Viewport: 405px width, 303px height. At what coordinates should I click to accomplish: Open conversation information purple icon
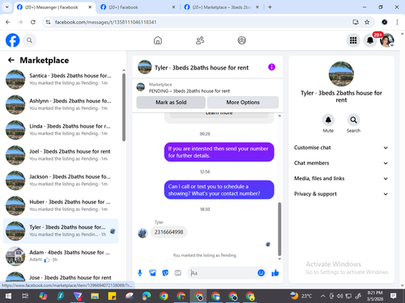pos(271,67)
